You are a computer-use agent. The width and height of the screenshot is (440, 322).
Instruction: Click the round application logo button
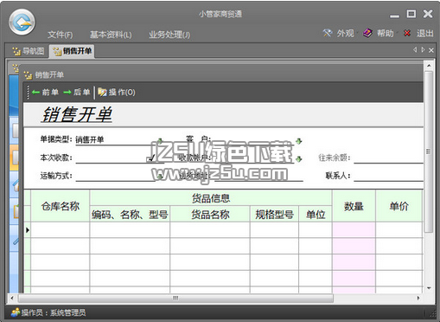click(x=22, y=22)
